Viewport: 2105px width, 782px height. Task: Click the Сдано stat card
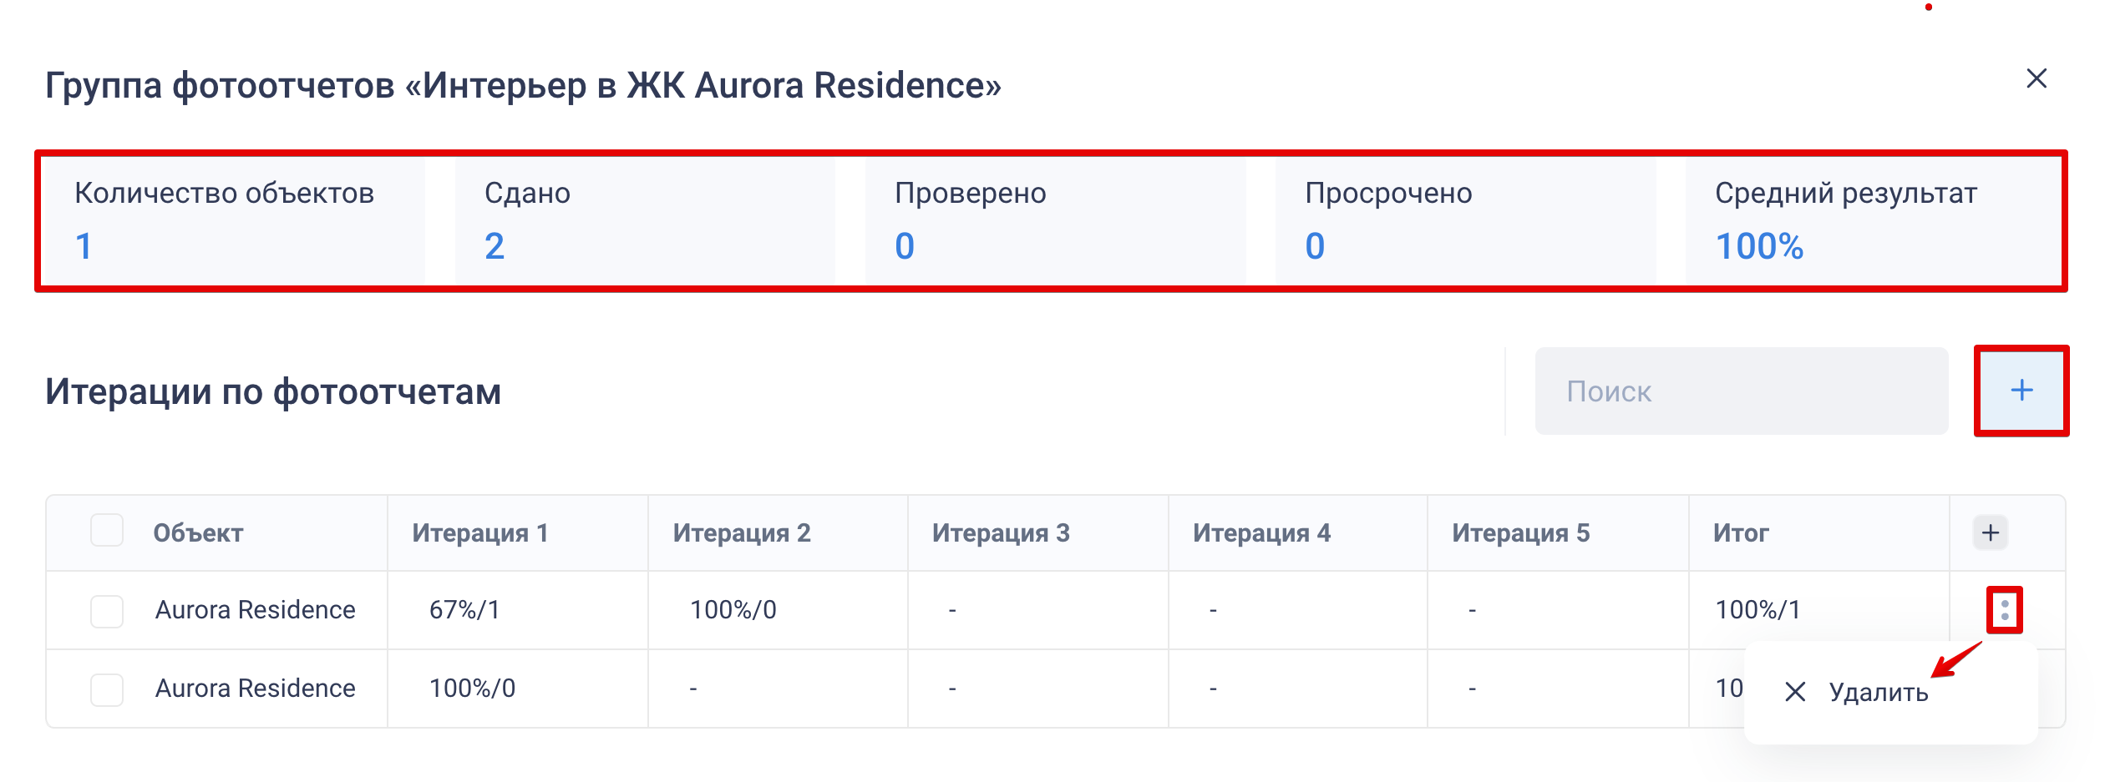pyautogui.click(x=644, y=220)
